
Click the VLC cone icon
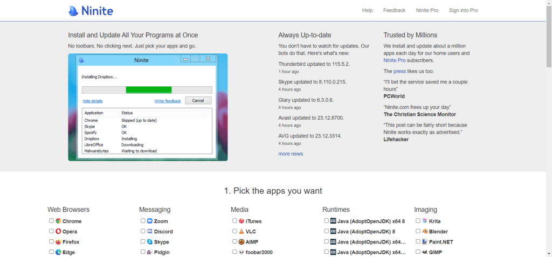[x=241, y=231]
